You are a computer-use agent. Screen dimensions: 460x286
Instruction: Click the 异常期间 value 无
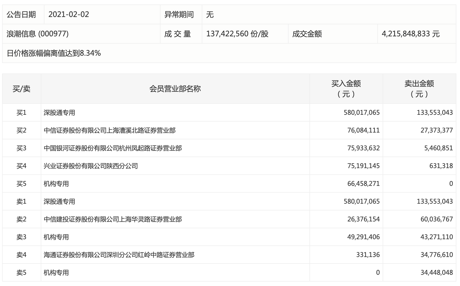pos(210,14)
